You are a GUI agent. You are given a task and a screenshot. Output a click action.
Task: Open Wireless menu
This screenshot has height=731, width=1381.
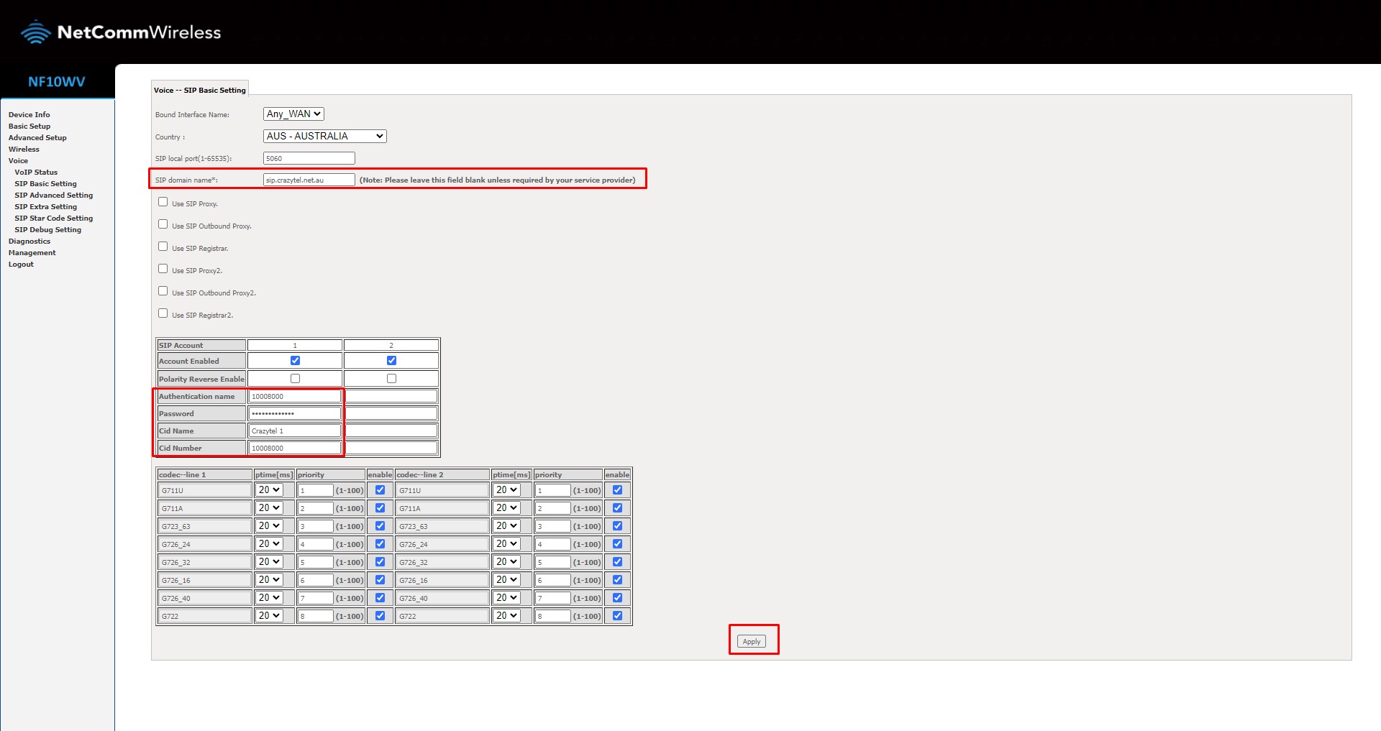(x=24, y=149)
